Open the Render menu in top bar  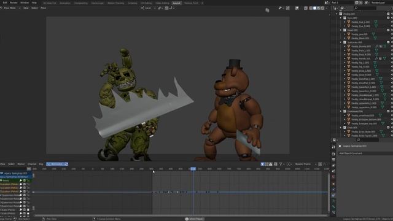coord(14,2)
